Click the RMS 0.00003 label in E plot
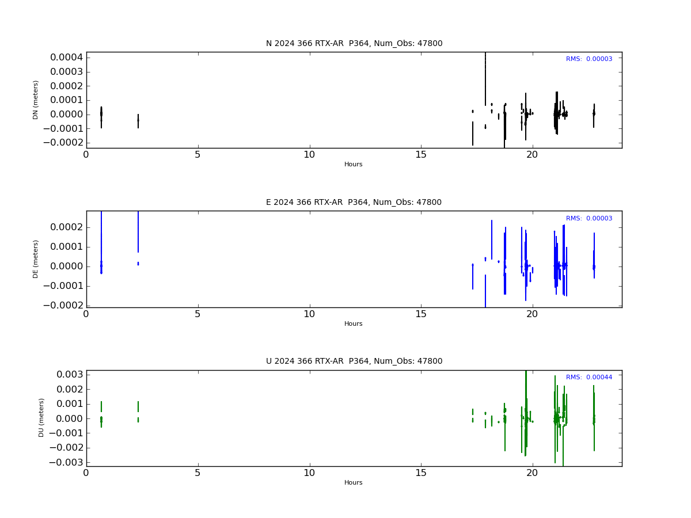 tap(589, 219)
